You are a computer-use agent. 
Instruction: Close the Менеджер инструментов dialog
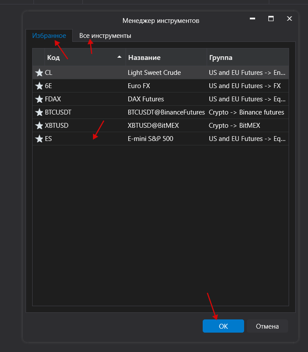click(x=289, y=19)
